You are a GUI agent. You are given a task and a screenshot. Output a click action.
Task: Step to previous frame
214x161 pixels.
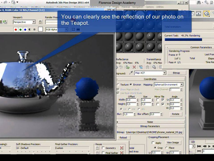click(x=205, y=146)
